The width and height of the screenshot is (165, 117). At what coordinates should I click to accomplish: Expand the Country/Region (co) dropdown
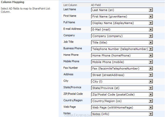122,101
